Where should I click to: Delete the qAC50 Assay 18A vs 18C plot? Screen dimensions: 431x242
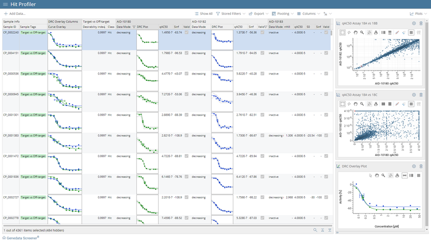421,95
